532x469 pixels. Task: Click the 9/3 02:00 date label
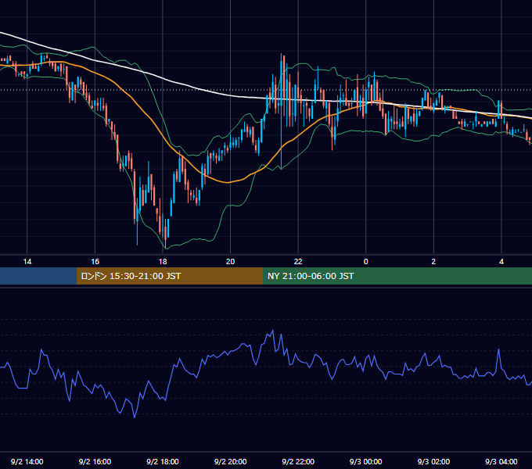433,461
